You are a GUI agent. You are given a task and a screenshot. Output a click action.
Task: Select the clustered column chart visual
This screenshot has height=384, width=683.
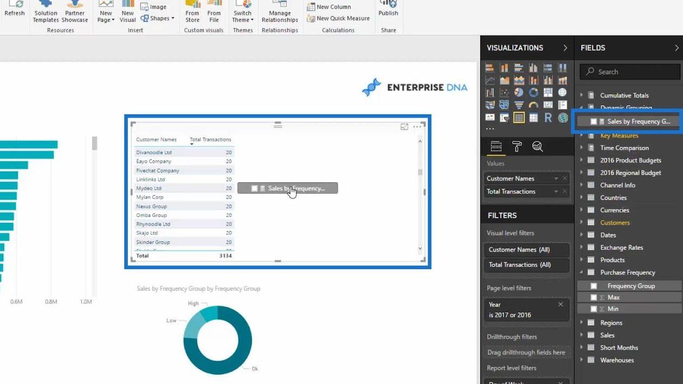(x=533, y=68)
